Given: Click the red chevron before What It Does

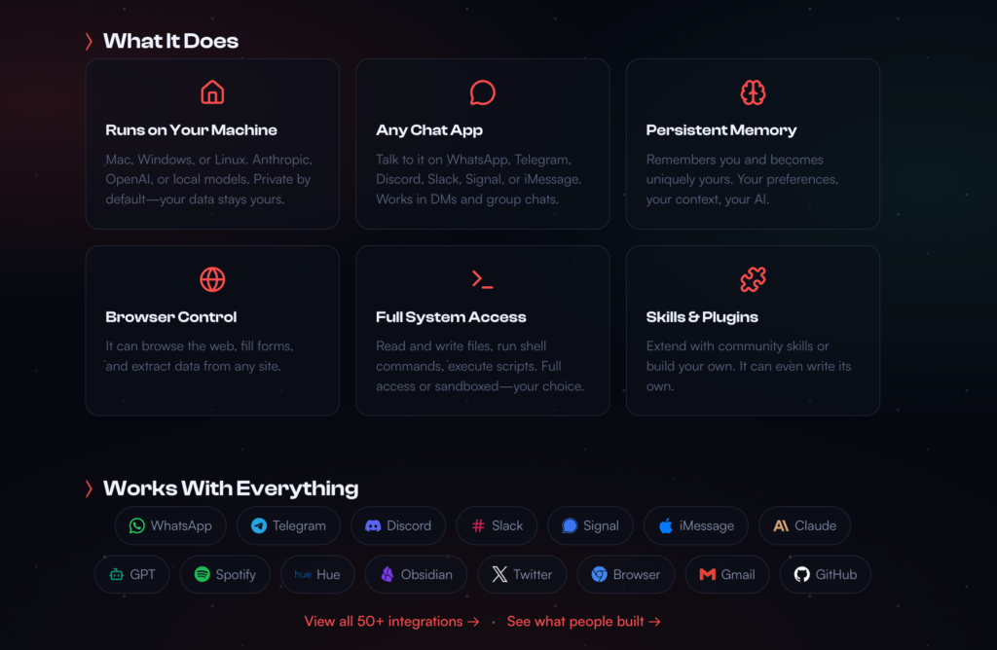Looking at the screenshot, I should [89, 41].
